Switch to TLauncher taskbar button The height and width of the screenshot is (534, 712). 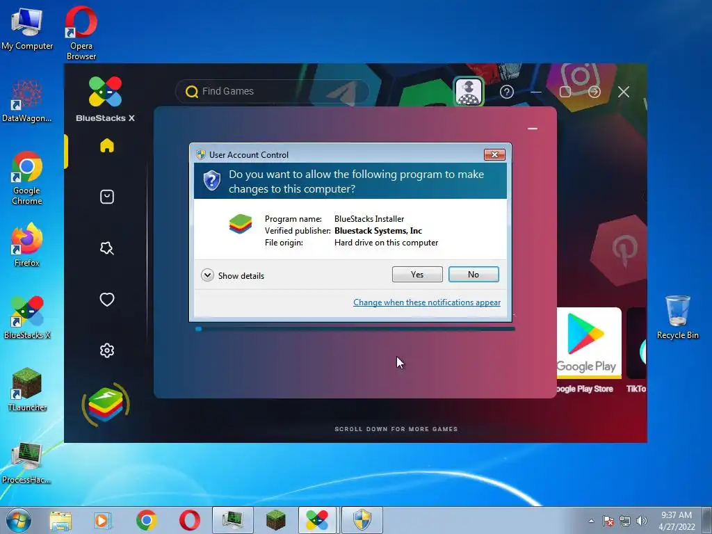[x=275, y=520]
